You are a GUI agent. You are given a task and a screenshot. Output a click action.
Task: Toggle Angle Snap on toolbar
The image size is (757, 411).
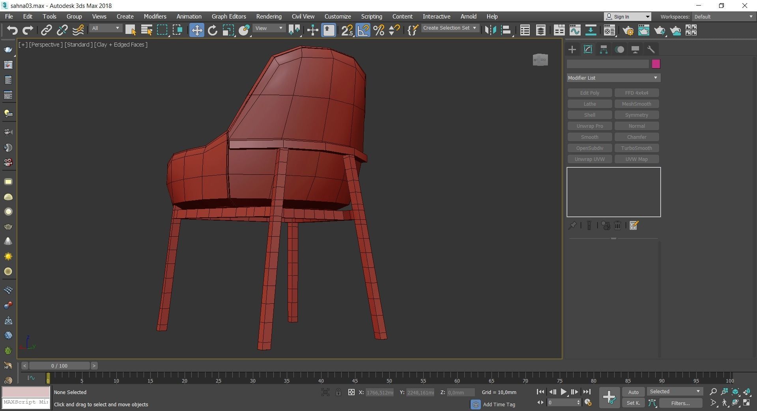(x=363, y=30)
